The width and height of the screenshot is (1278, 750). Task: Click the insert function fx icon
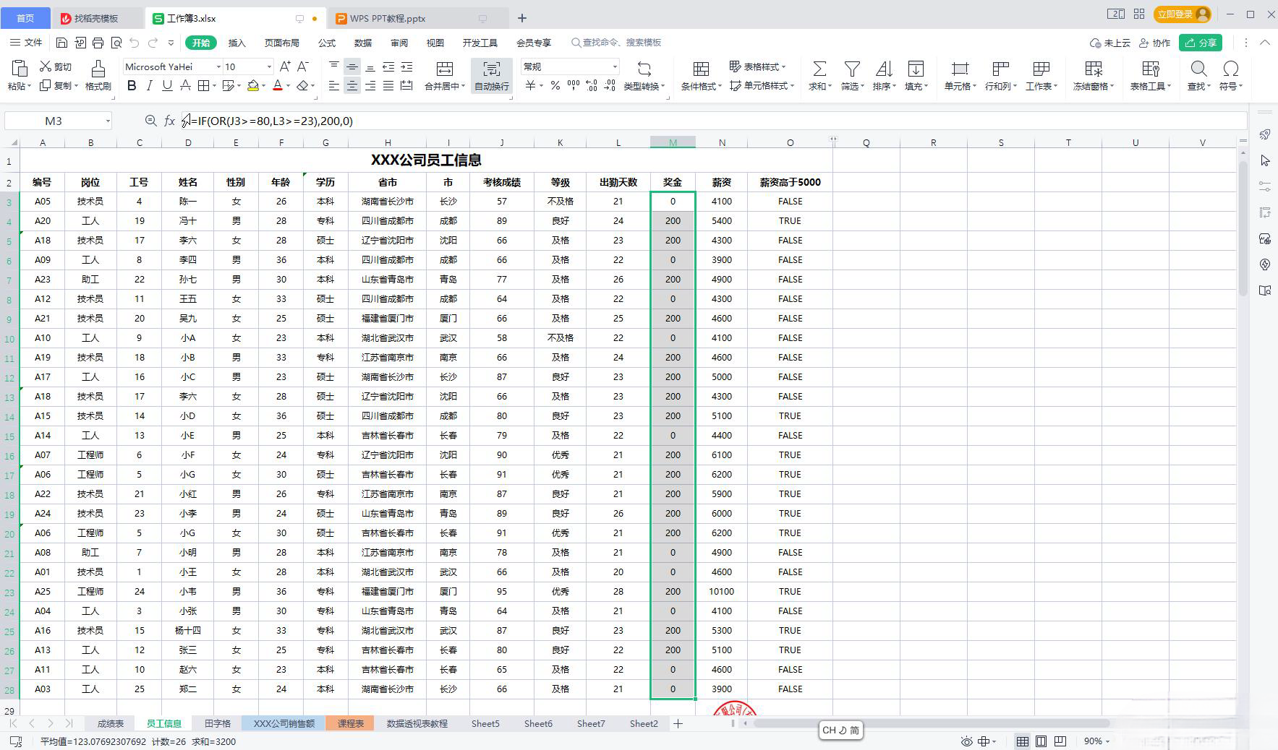pos(169,121)
